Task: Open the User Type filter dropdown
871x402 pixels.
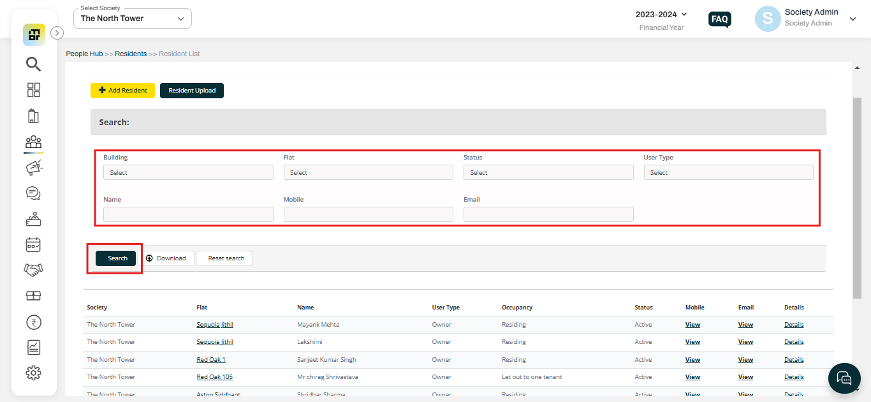Action: (728, 172)
